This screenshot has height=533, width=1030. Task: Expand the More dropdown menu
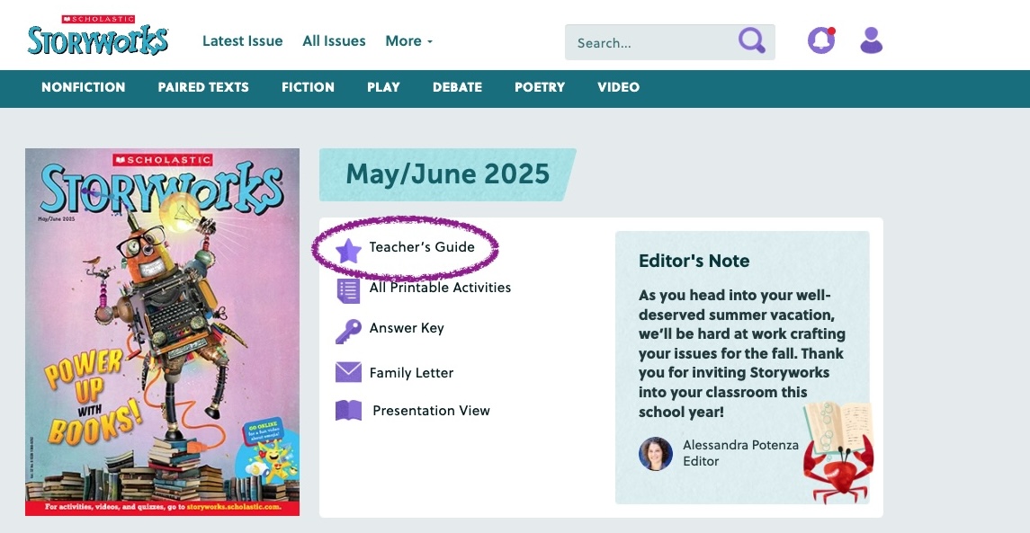(x=408, y=41)
